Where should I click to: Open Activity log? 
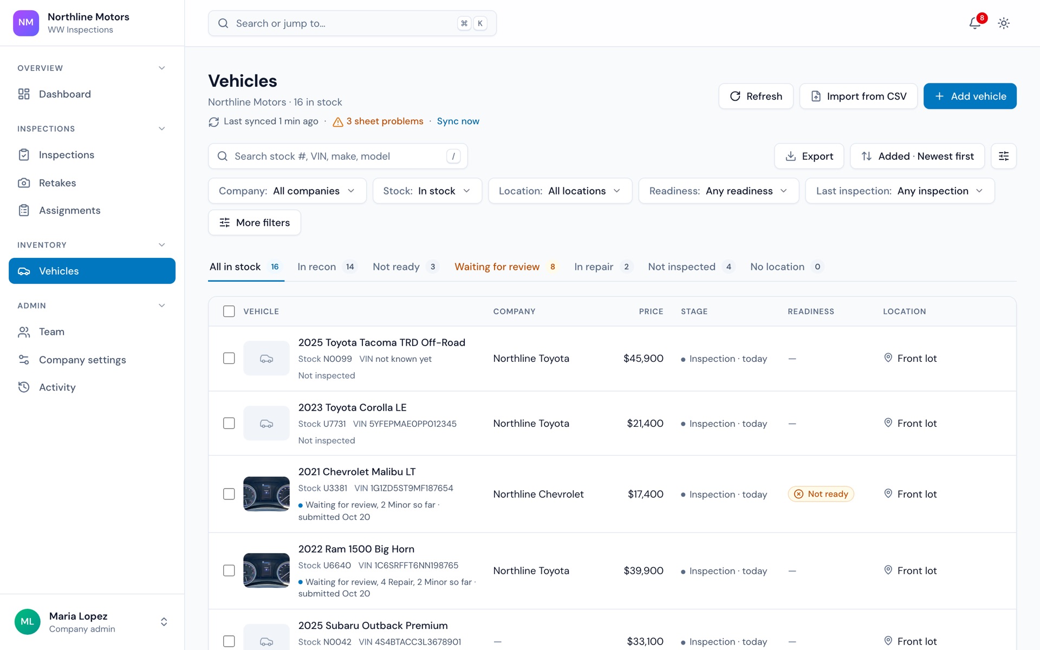[92, 387]
